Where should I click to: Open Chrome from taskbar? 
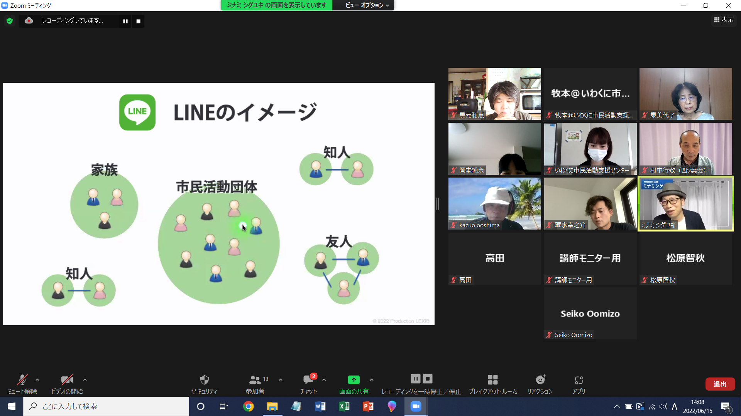click(x=249, y=406)
